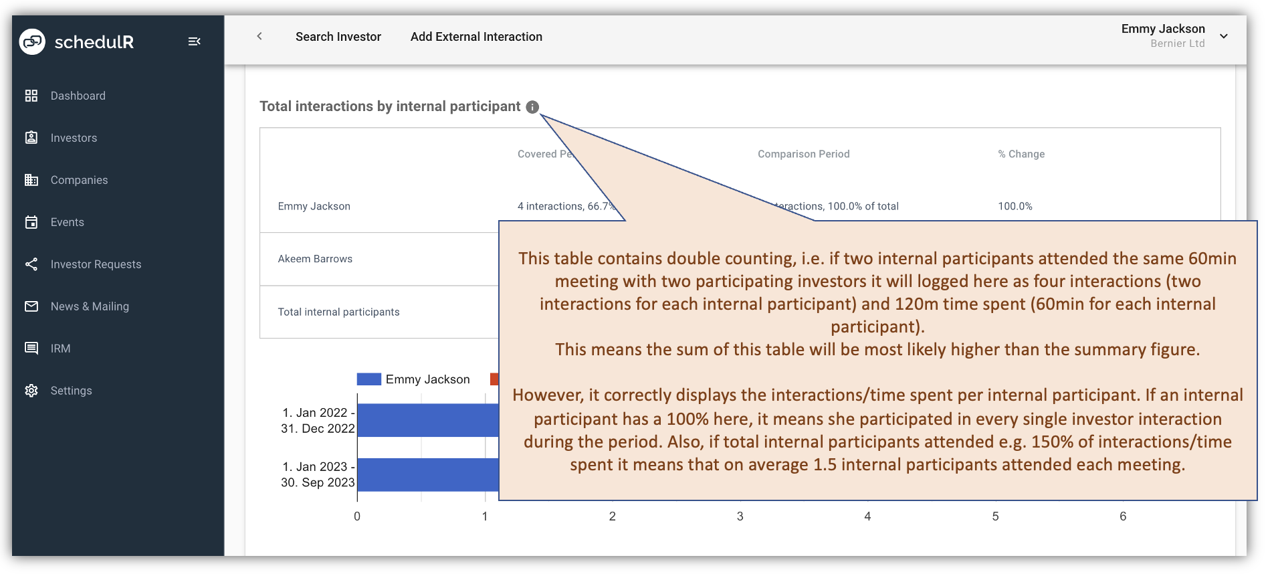Viewport: 1272px width, 574px height.
Task: Click the schedulR logo
Action: [x=77, y=41]
